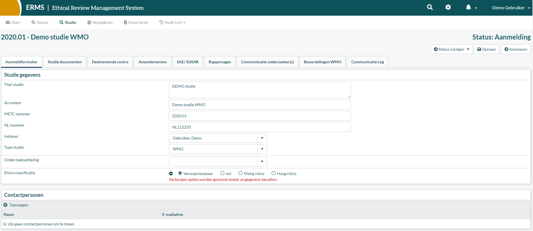This screenshot has height=231, width=533.
Task: Click the ERMS logo text
Action: [x=35, y=8]
